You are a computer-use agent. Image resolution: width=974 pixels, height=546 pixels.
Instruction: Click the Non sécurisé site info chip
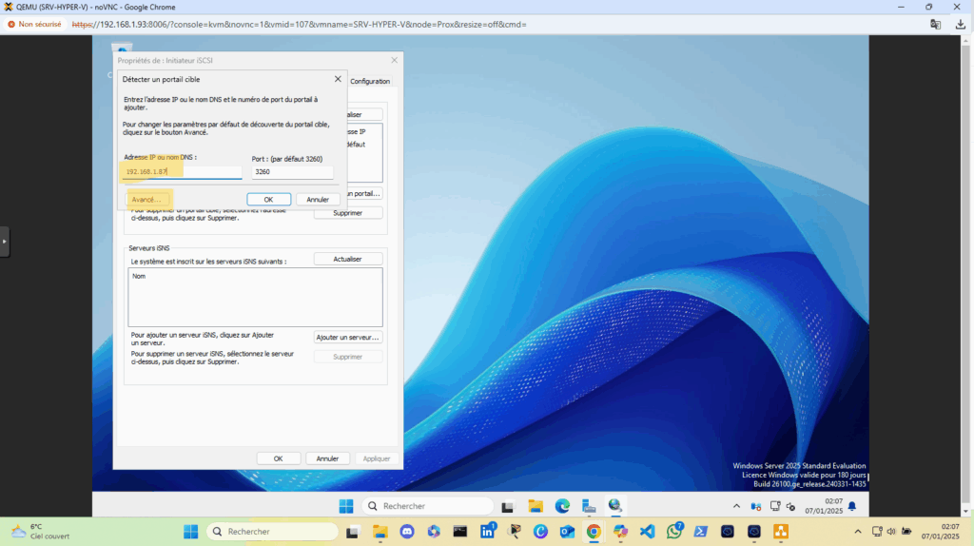pyautogui.click(x=35, y=24)
